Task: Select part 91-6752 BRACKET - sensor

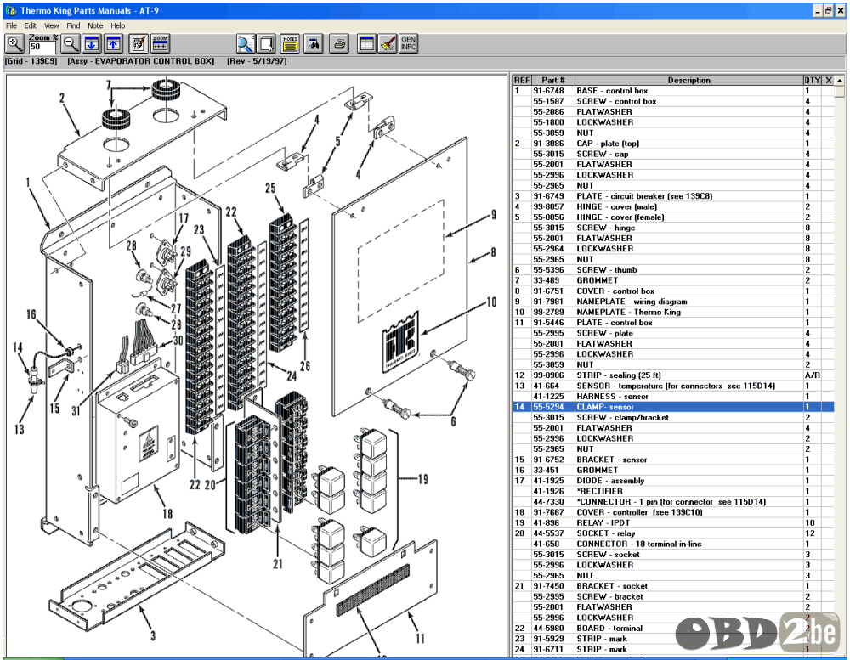Action: click(673, 460)
